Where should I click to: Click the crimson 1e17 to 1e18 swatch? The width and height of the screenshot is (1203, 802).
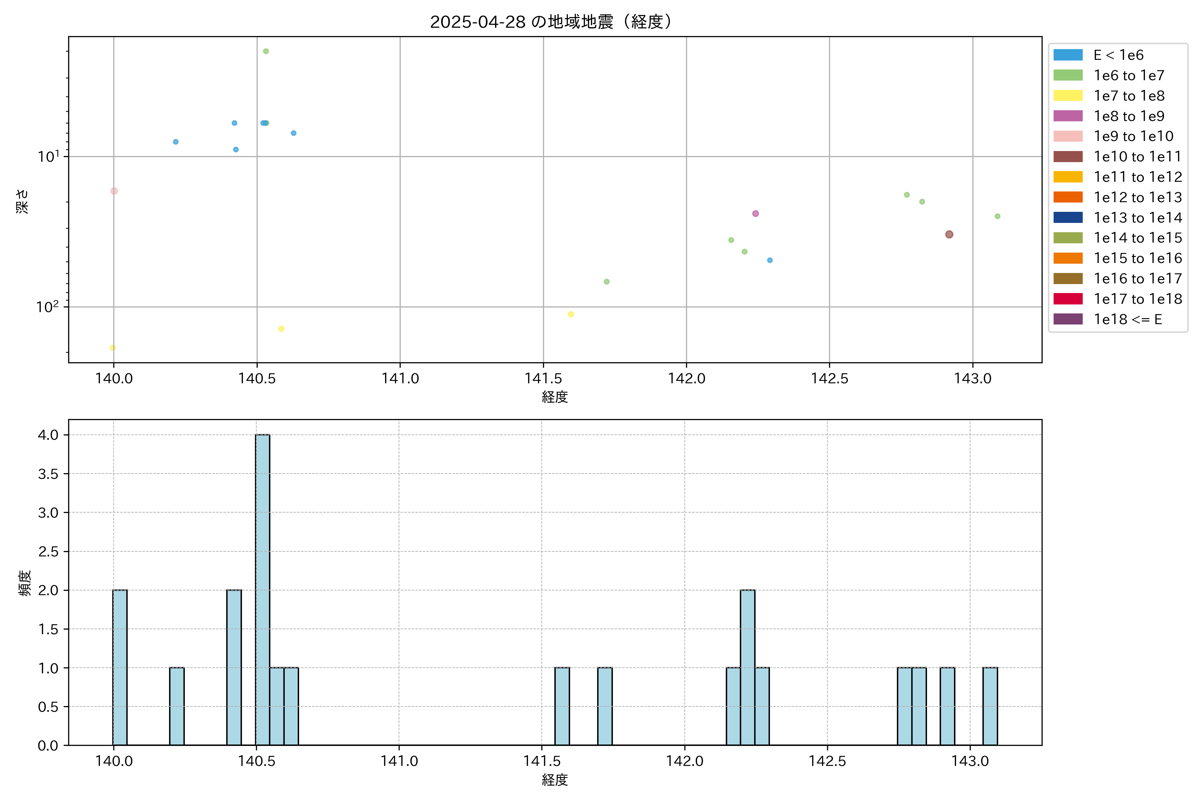click(1067, 299)
